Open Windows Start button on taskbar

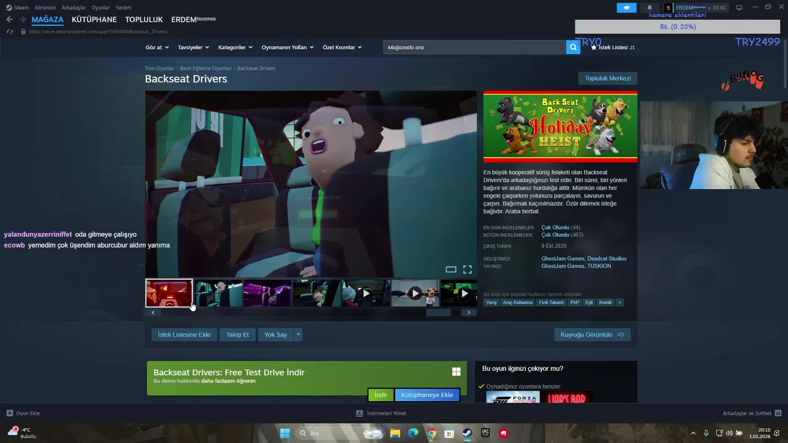[x=285, y=433]
